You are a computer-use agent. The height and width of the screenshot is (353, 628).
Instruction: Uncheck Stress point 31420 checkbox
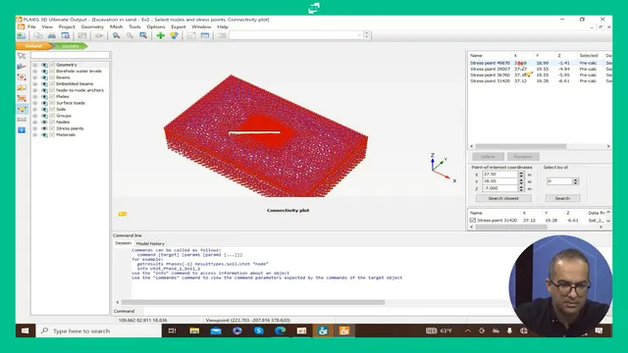(x=473, y=220)
